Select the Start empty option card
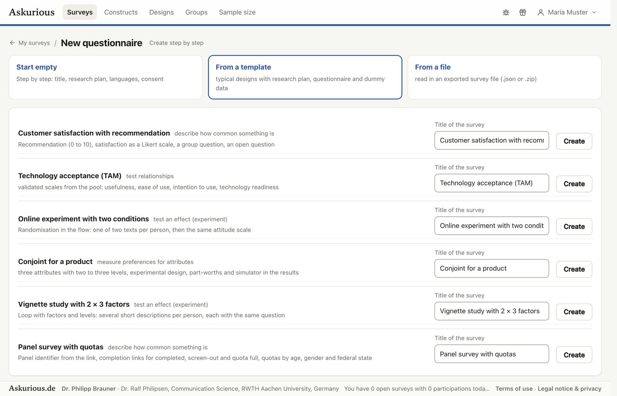Viewport: 617px width, 396px height. point(106,77)
